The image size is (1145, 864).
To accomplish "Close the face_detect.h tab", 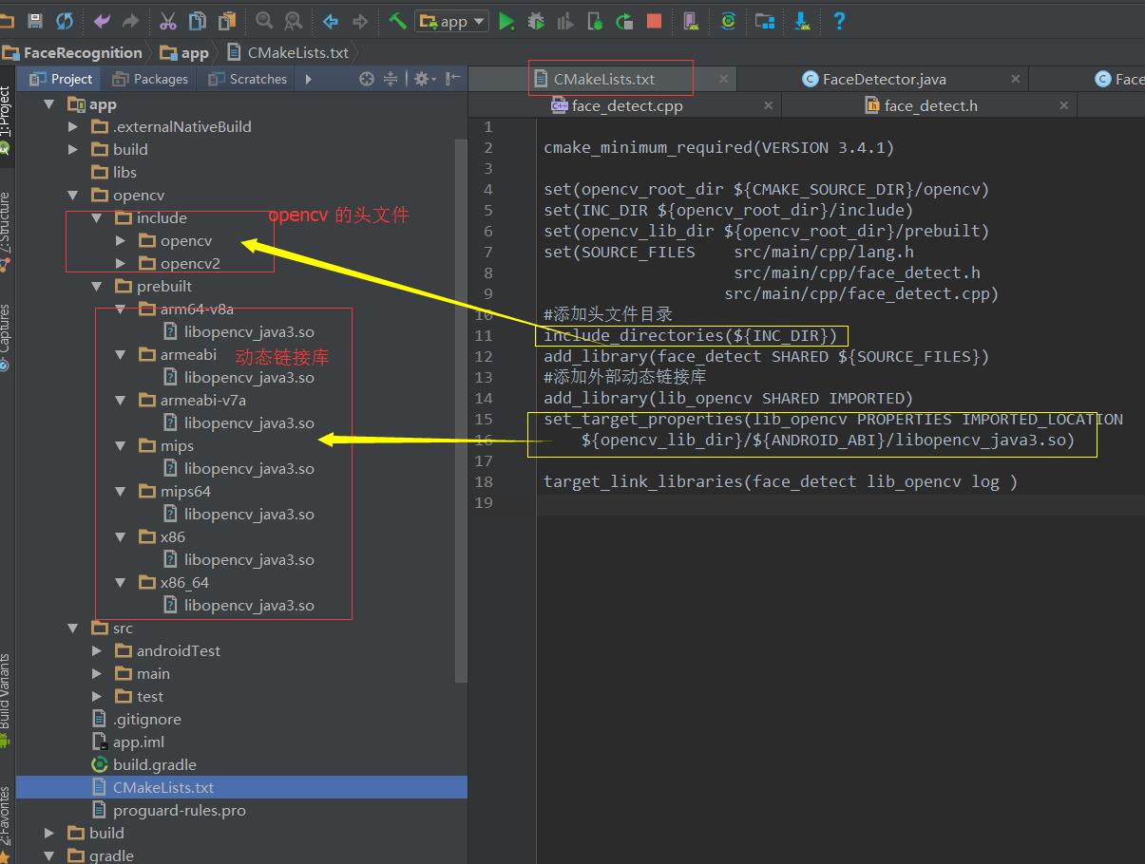I will tap(1063, 105).
